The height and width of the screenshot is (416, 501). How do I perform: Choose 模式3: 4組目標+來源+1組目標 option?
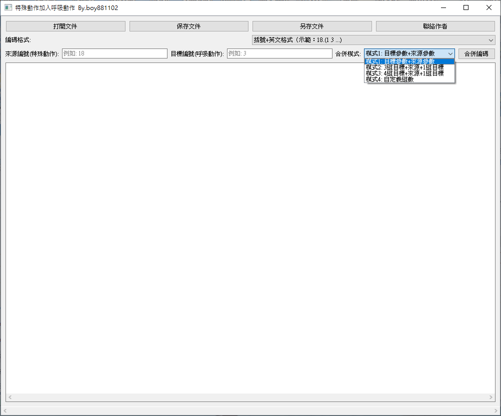[409, 73]
